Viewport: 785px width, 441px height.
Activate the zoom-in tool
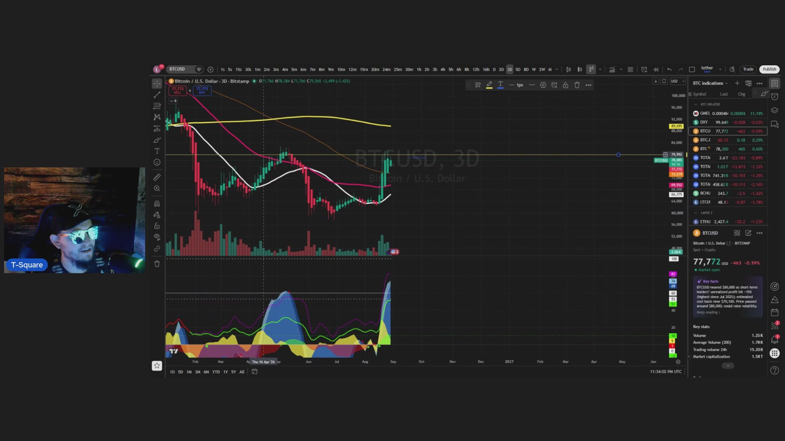click(x=157, y=189)
